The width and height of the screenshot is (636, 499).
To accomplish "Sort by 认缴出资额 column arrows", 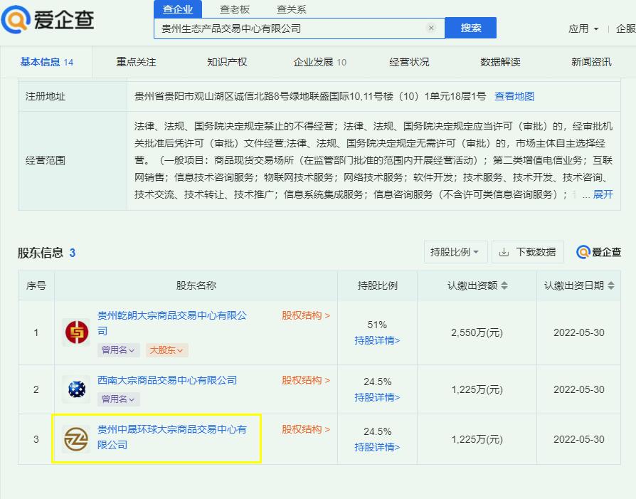I will click(504, 285).
